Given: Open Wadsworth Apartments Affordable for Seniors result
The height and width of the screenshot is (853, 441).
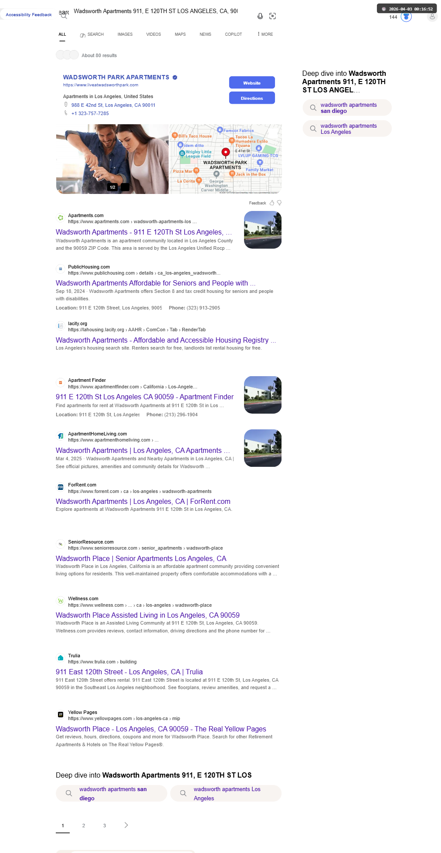Looking at the screenshot, I should point(156,283).
